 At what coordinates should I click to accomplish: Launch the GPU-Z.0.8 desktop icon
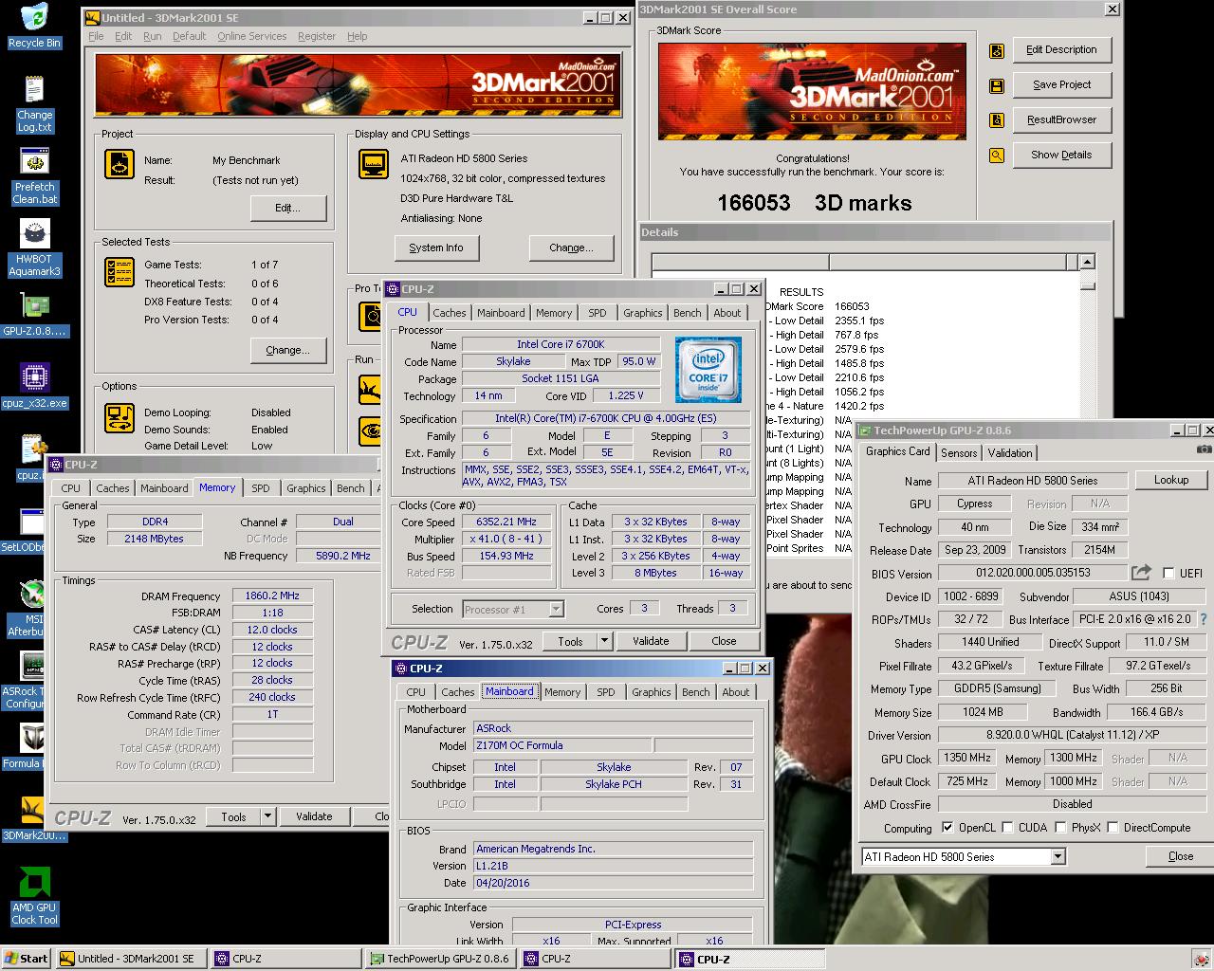point(34,306)
